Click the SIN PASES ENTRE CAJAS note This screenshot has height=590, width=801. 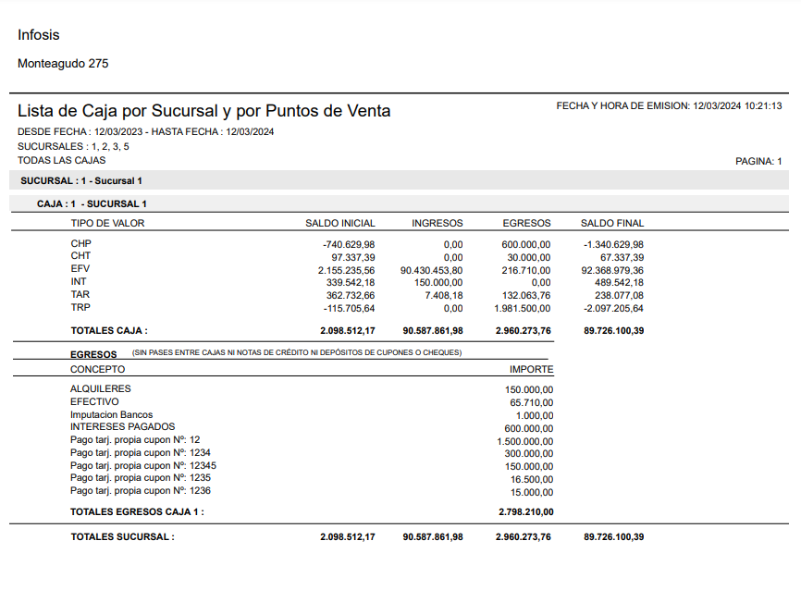(x=297, y=352)
